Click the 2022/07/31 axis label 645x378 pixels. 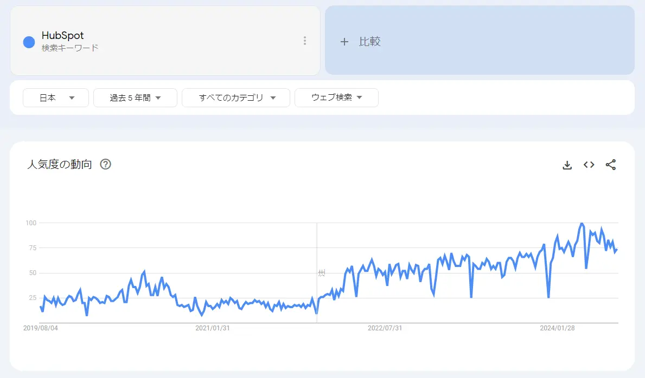point(385,328)
